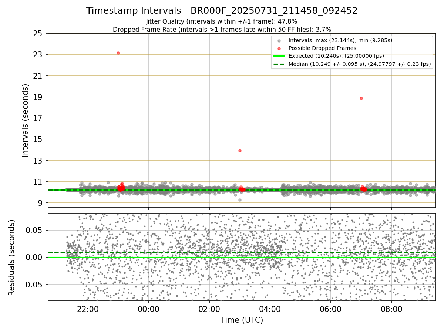Click the 11 y-axis tick label

[x=38, y=182]
